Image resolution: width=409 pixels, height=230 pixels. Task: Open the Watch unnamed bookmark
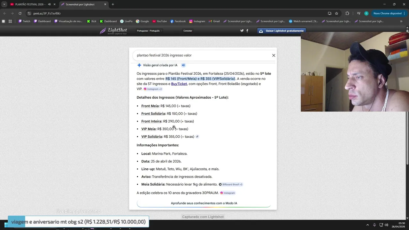click(304, 21)
